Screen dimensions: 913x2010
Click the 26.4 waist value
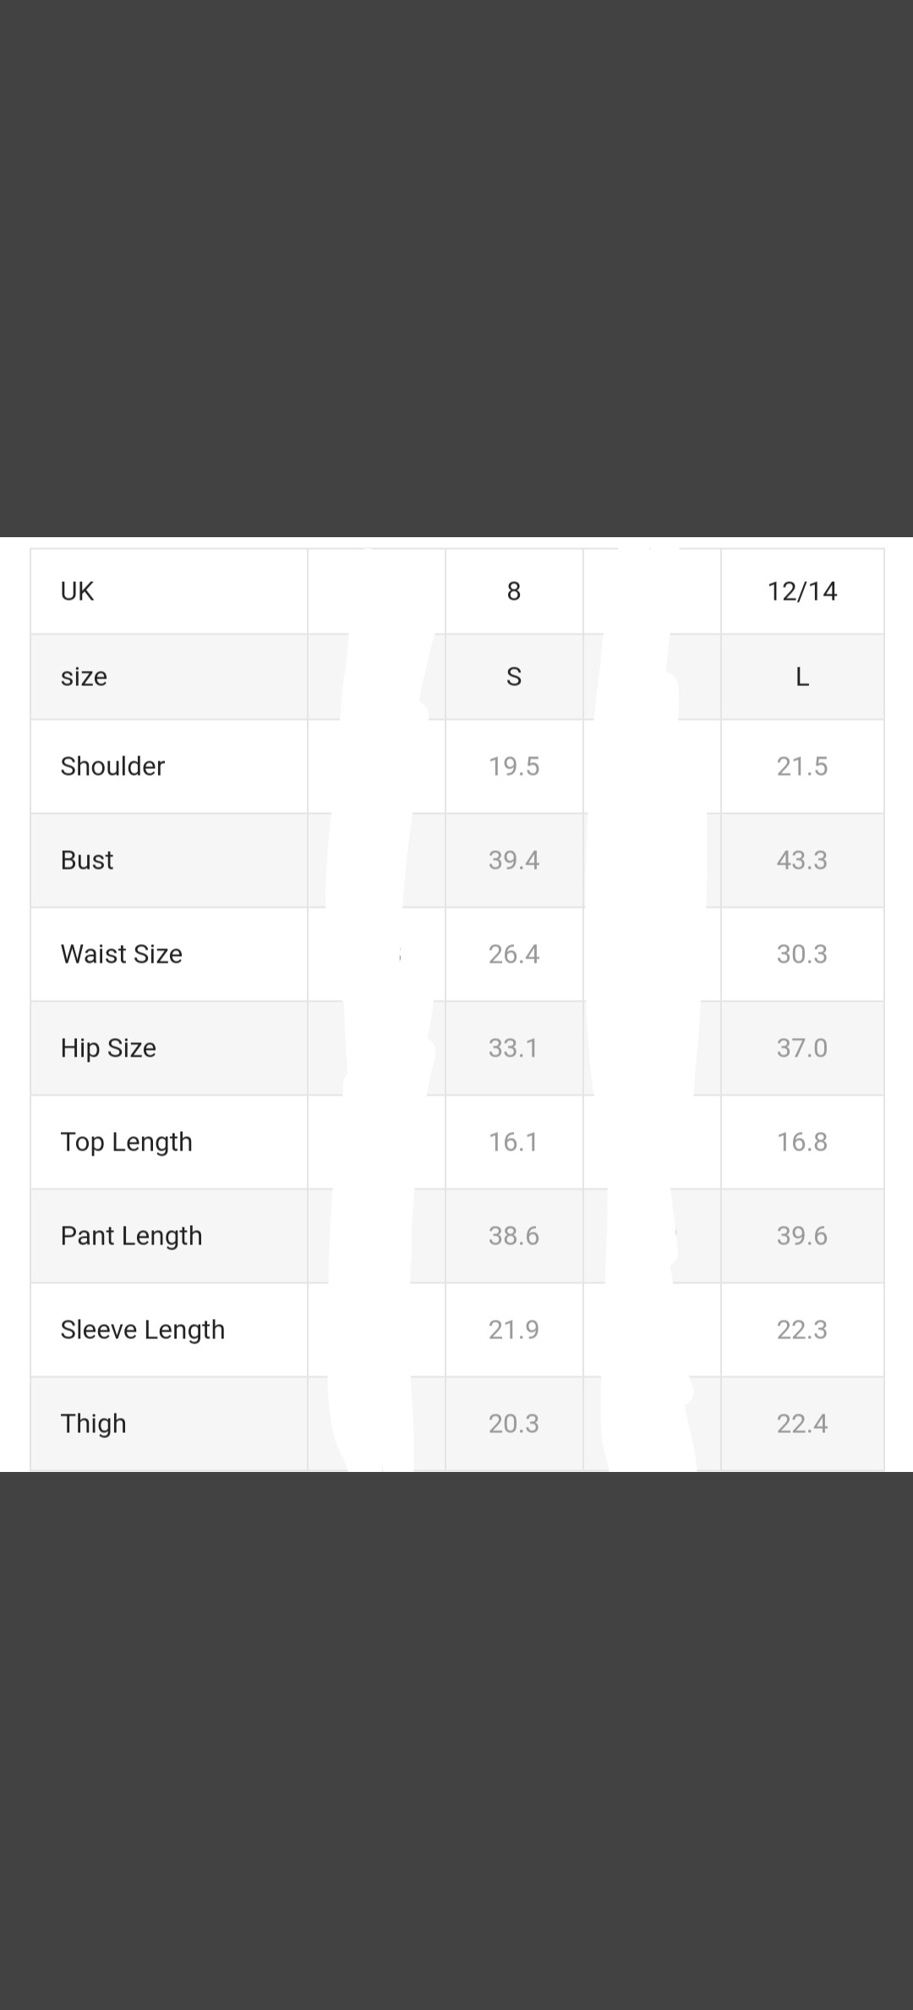point(514,954)
